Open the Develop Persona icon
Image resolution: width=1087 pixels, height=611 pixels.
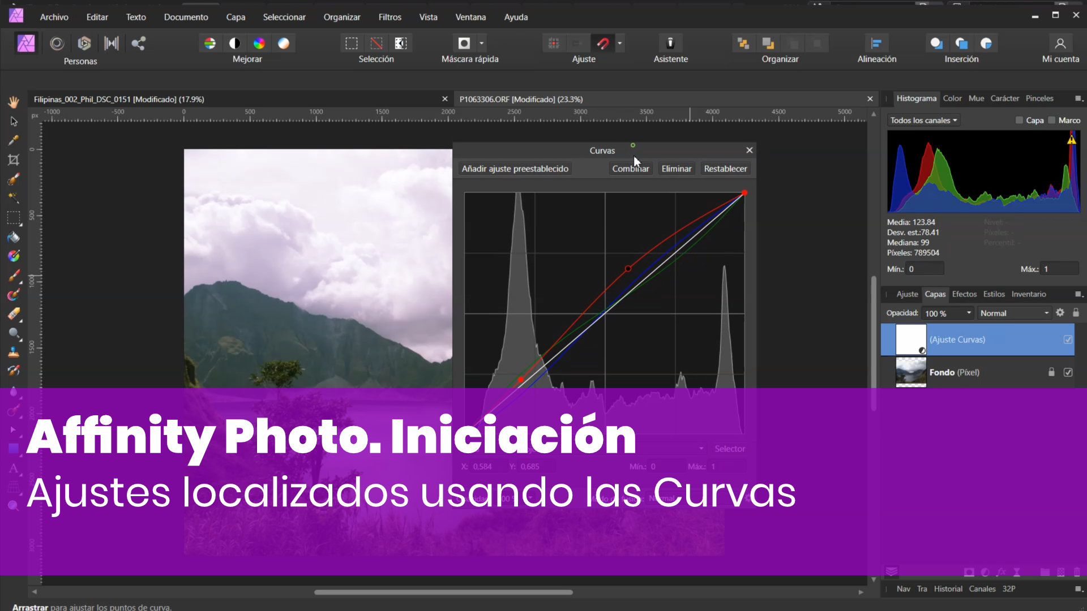[x=84, y=44]
